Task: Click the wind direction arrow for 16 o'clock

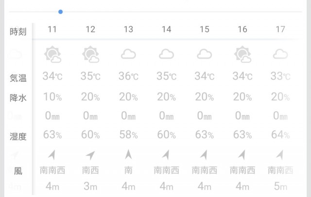Action: click(x=242, y=155)
